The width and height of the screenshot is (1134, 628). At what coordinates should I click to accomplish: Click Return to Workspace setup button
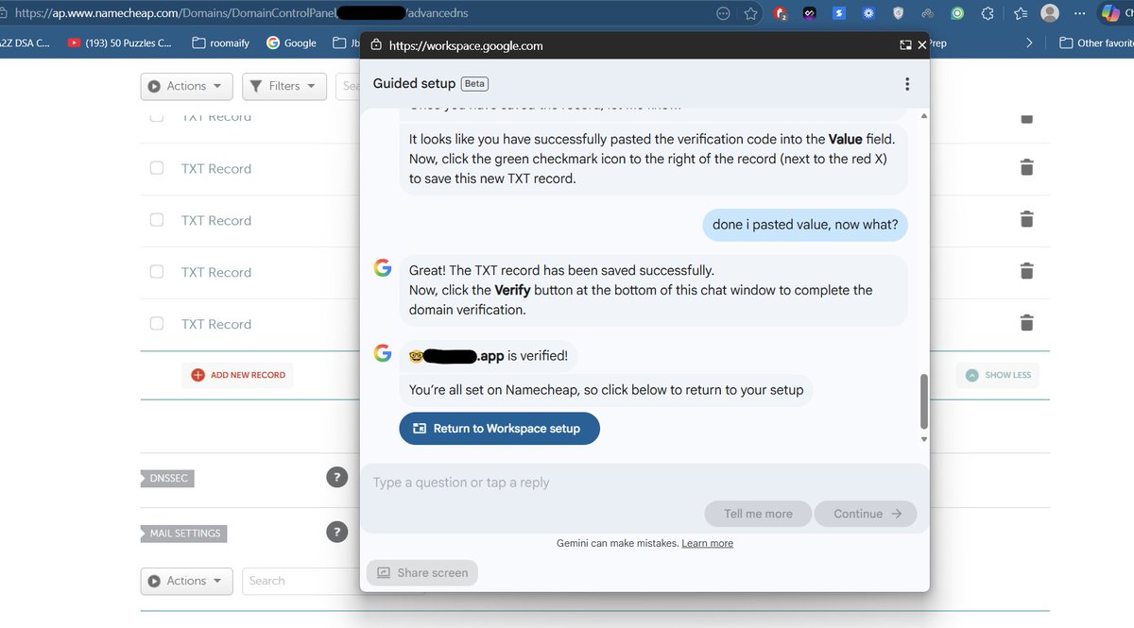499,428
